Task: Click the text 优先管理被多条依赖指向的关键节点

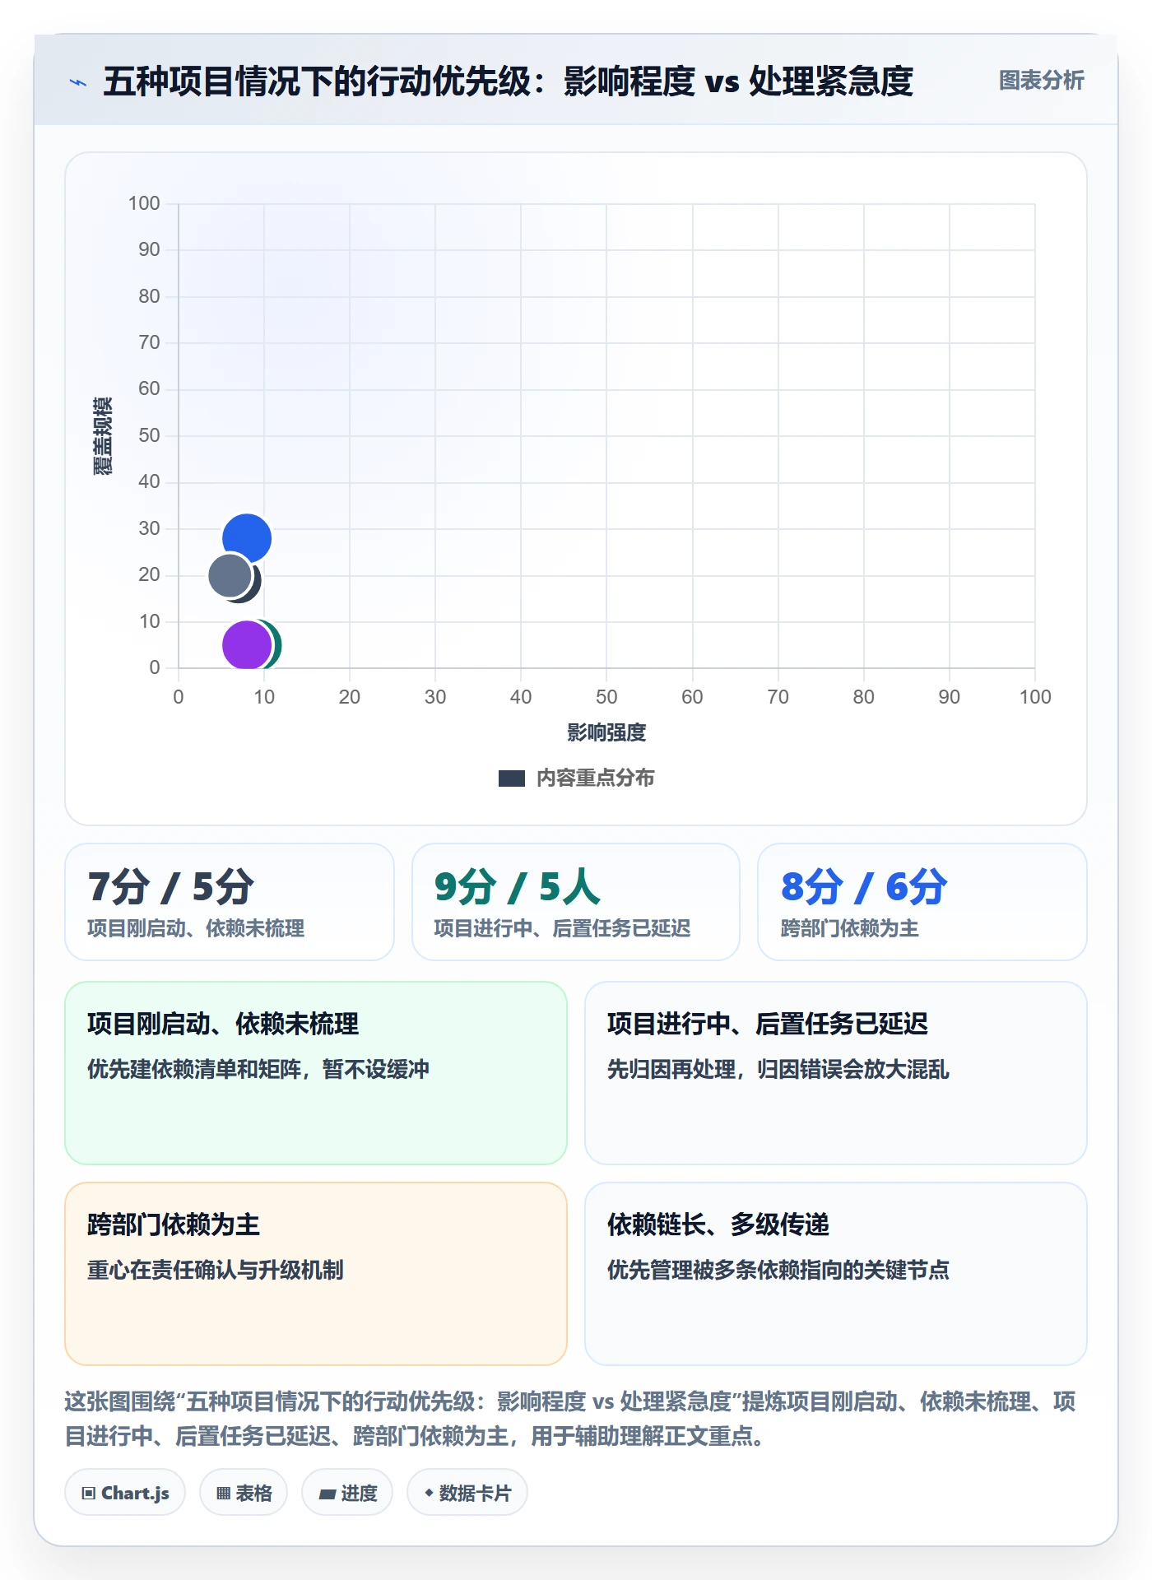Action: pos(778,1270)
